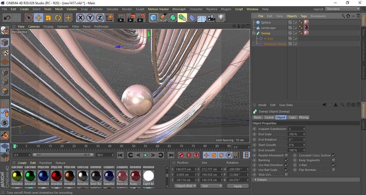The image size is (366, 195).
Task: Select the Ruby material swatch
Action: 135,176
